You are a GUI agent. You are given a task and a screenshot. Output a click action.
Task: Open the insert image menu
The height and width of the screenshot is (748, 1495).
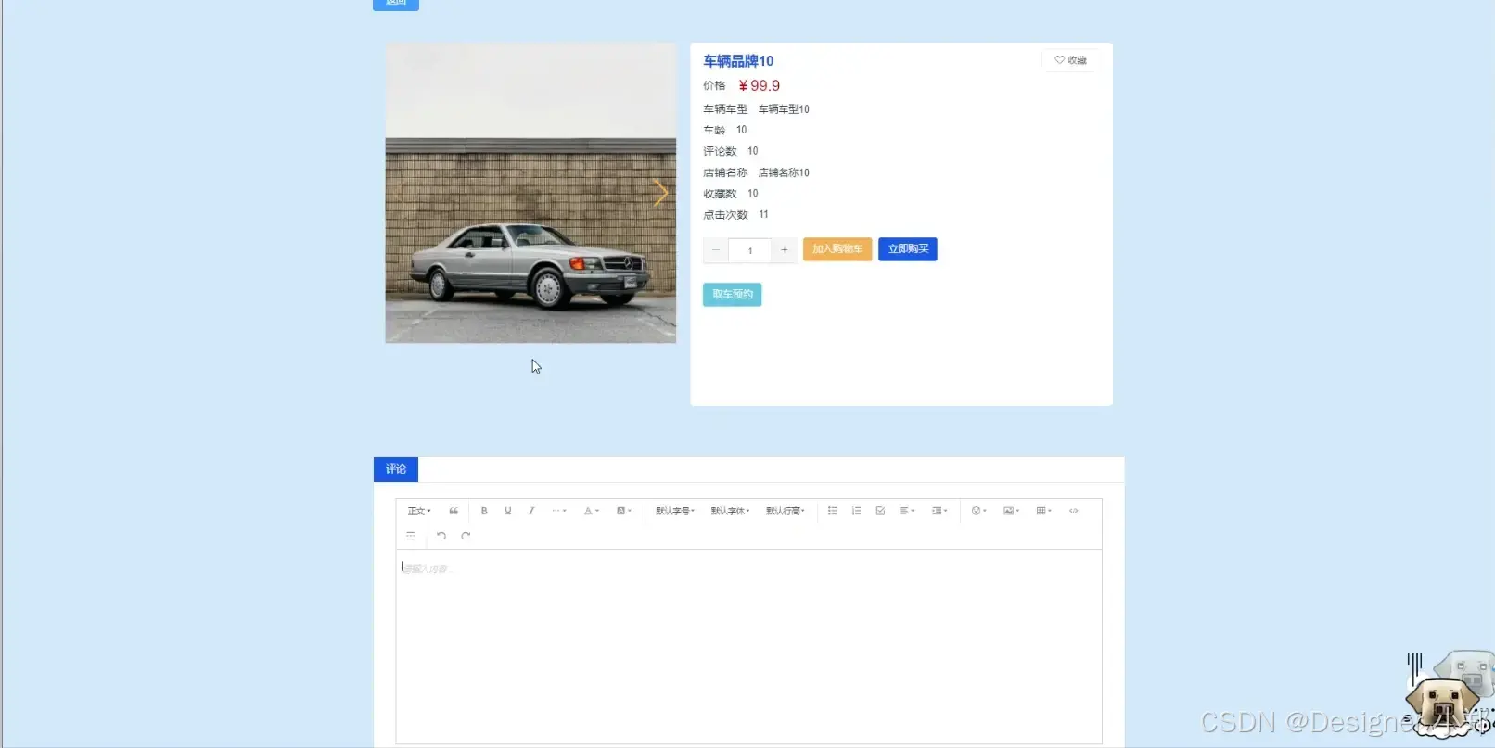(x=1011, y=511)
